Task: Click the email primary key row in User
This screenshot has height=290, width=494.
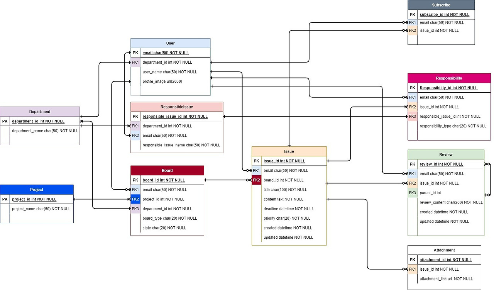Action: tap(171, 53)
